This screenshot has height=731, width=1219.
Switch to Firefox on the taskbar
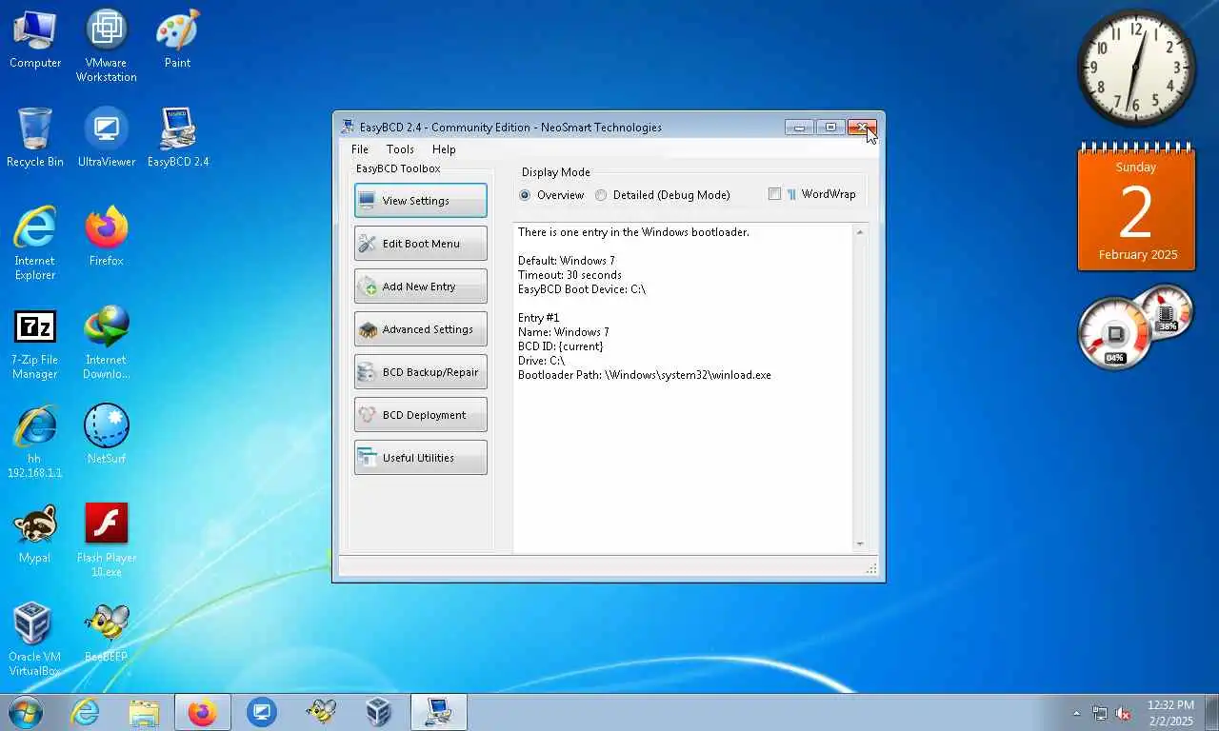point(202,712)
